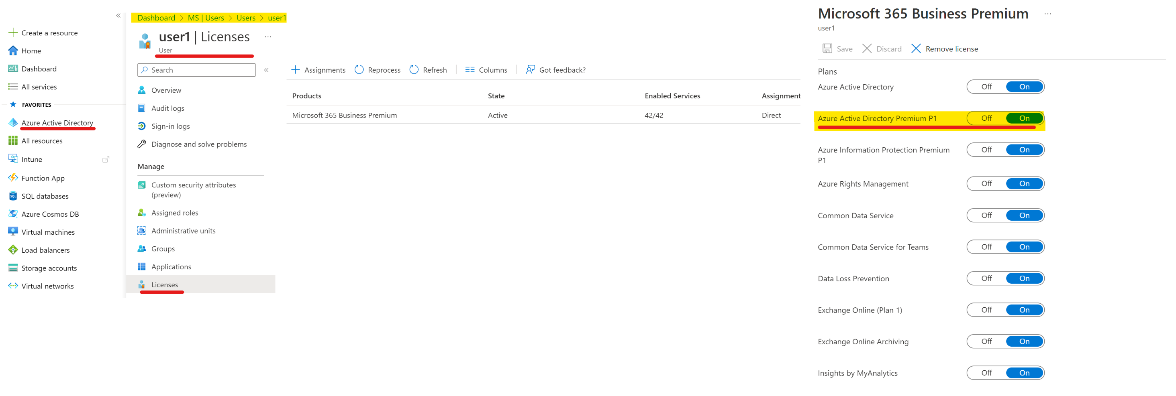Go to Dashboard in the breadcrumb
The image size is (1176, 396).
(x=156, y=18)
